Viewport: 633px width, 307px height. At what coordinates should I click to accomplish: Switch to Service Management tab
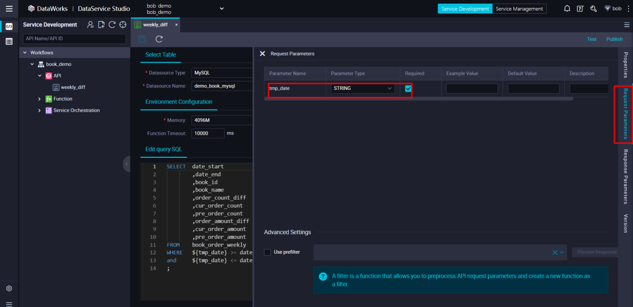pos(519,9)
